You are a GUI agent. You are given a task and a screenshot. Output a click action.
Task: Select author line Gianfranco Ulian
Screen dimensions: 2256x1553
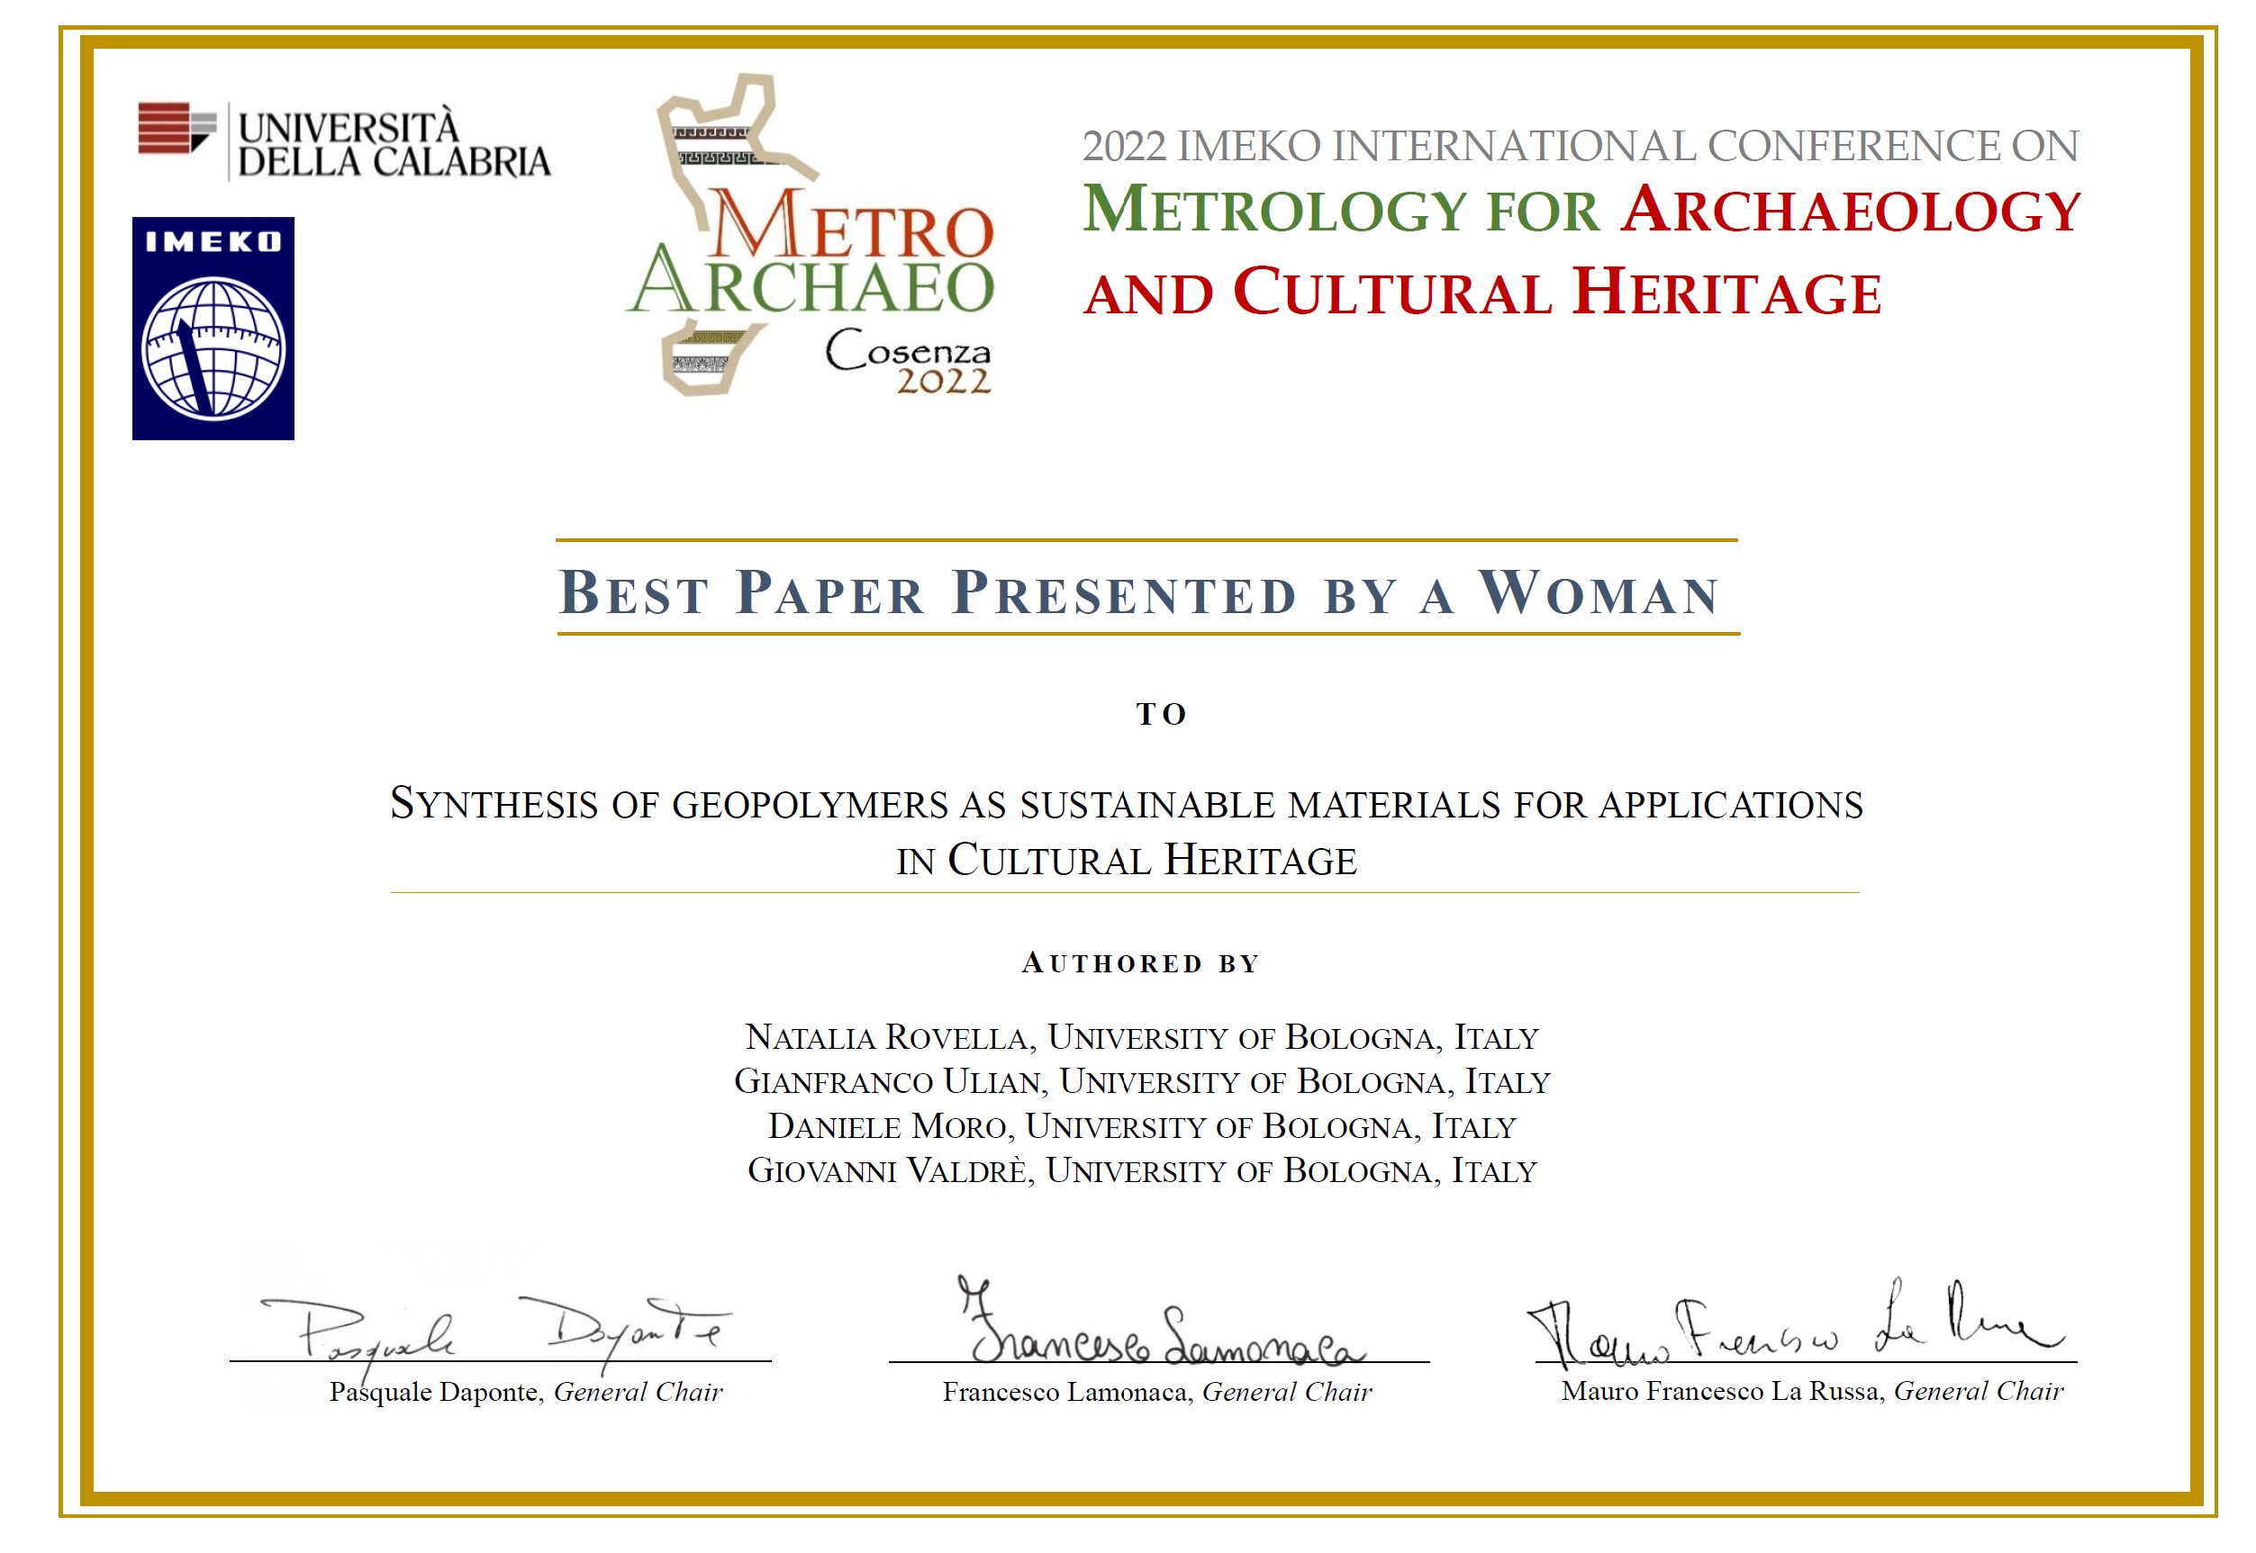point(1142,1081)
